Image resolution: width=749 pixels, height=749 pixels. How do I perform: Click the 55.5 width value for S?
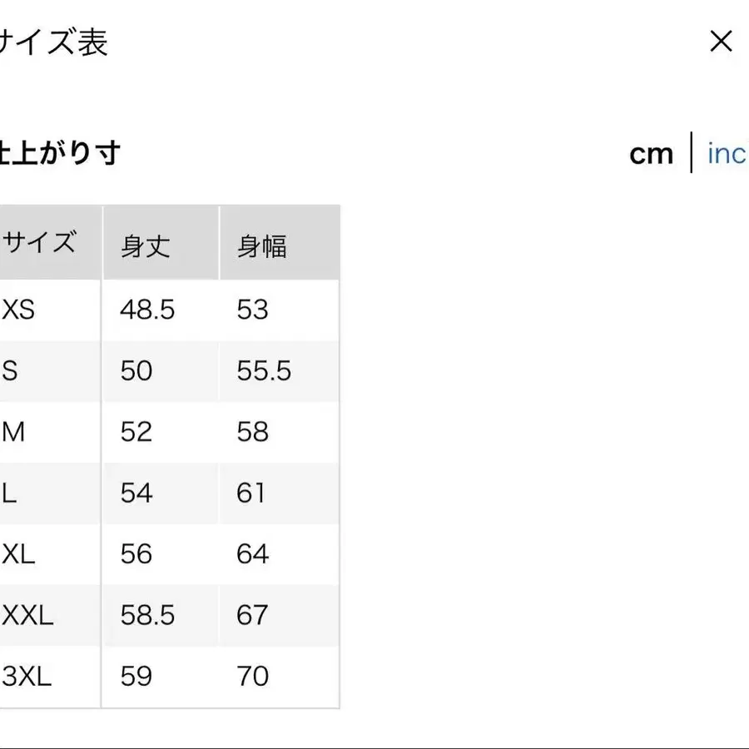coord(262,370)
